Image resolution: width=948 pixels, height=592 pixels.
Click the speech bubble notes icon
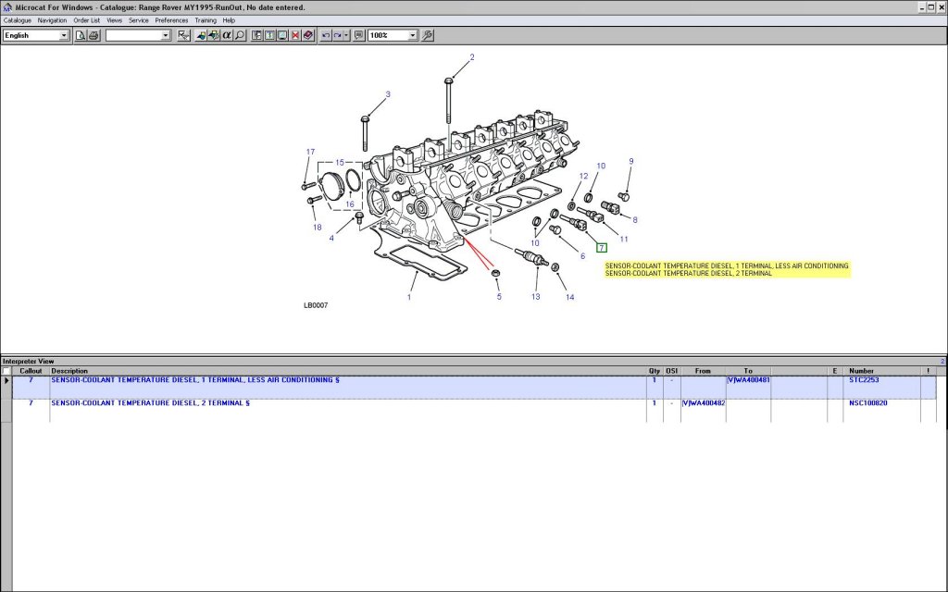point(358,35)
